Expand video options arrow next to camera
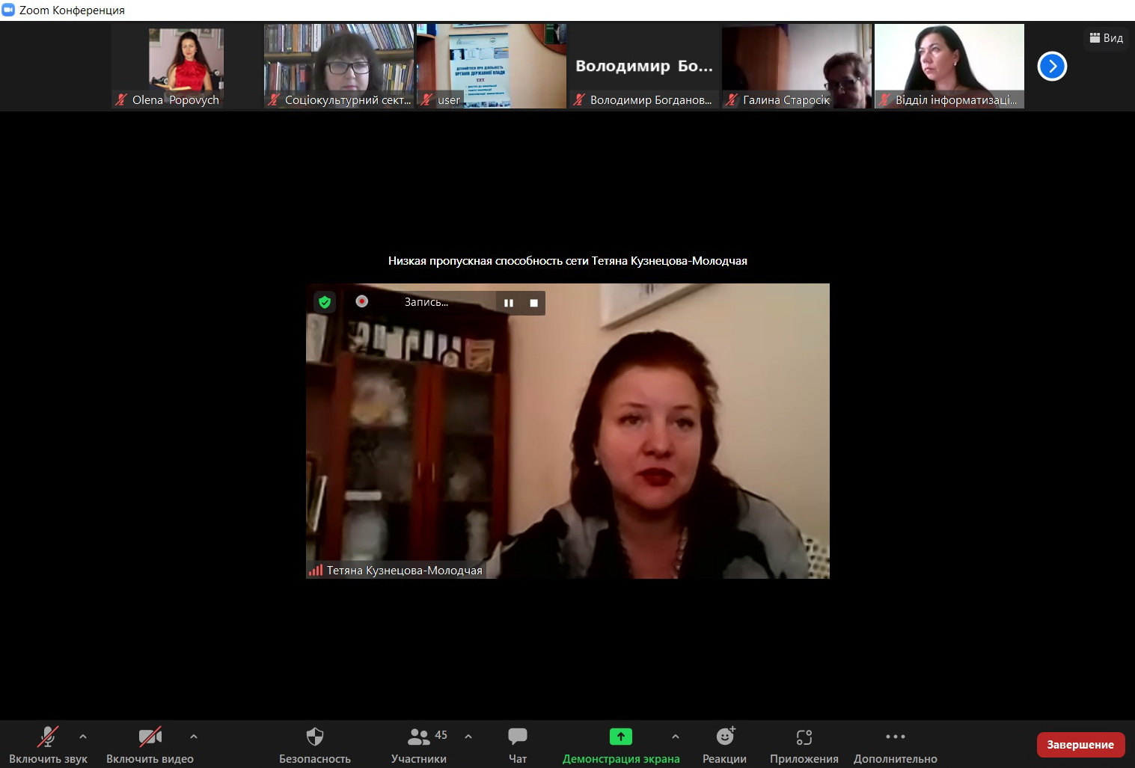 pos(194,737)
